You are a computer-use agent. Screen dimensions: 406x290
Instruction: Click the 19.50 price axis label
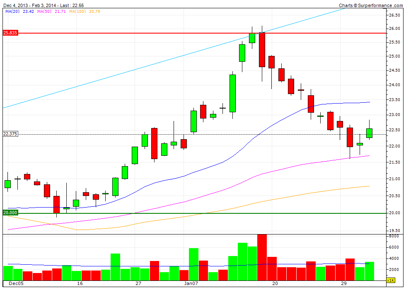tap(394, 231)
